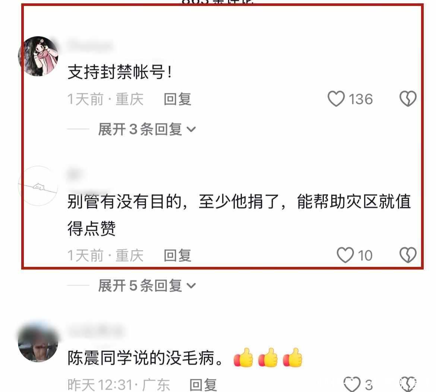Click chevron next to 展开3条回复
The width and height of the screenshot is (436, 392).
[191, 130]
